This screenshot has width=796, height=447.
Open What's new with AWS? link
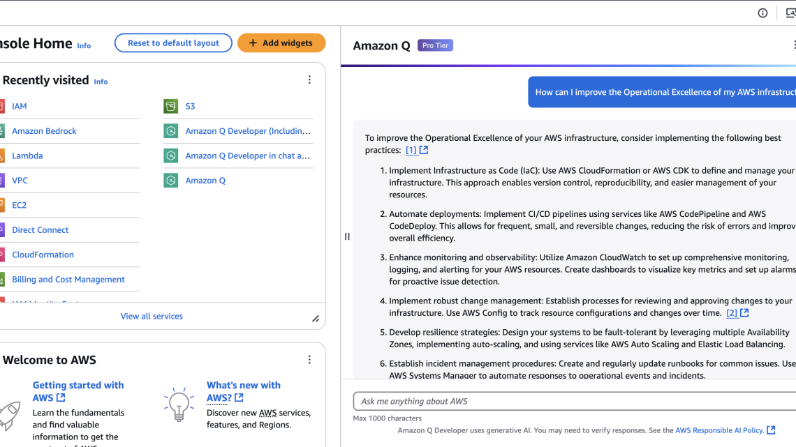(244, 391)
